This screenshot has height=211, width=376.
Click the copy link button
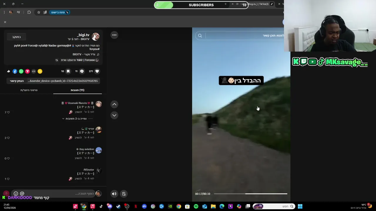coord(17,81)
